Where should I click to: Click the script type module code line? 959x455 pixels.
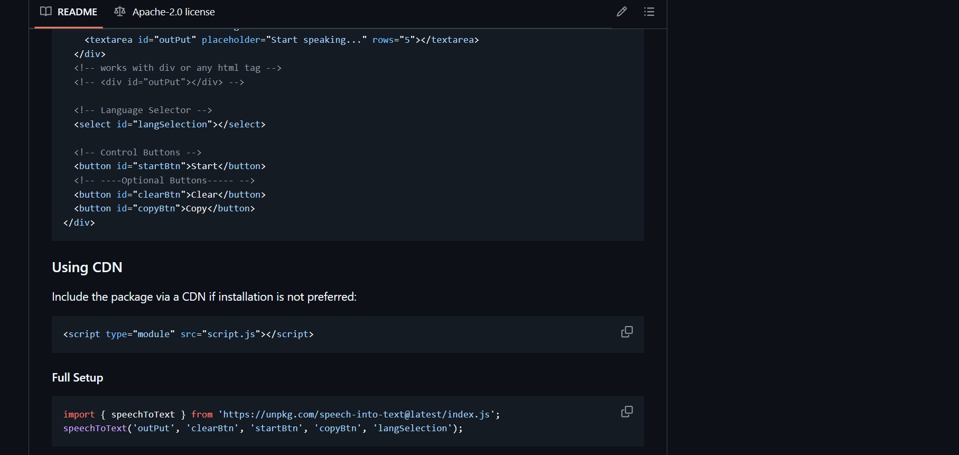(x=188, y=334)
